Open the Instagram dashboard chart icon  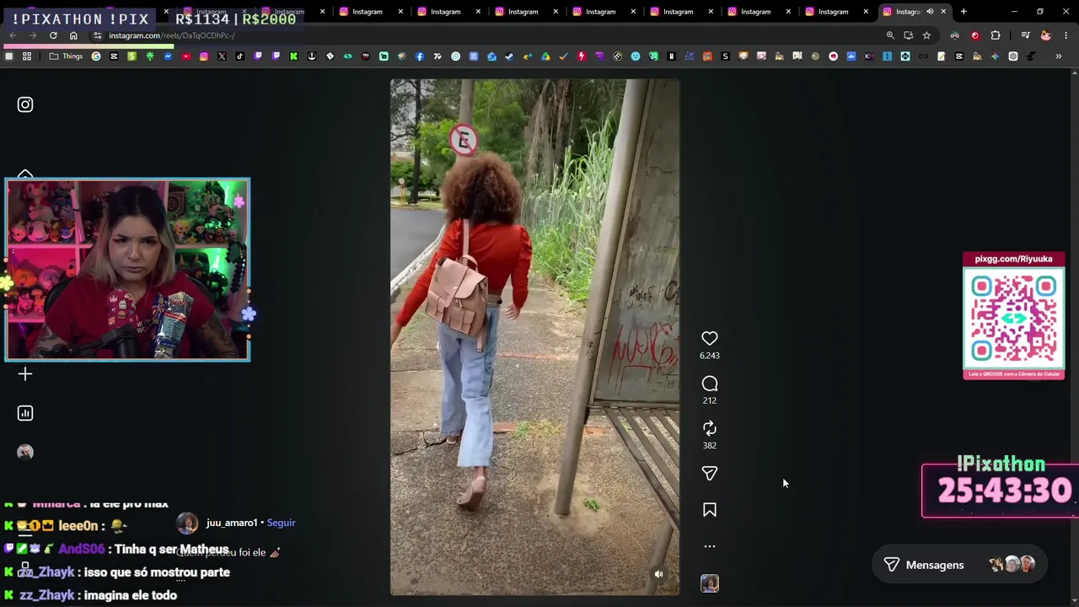click(25, 413)
